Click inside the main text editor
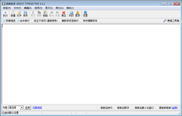This screenshot has height=116, width=182. 91,64
